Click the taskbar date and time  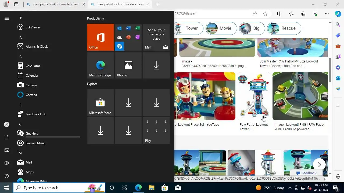tap(321, 187)
